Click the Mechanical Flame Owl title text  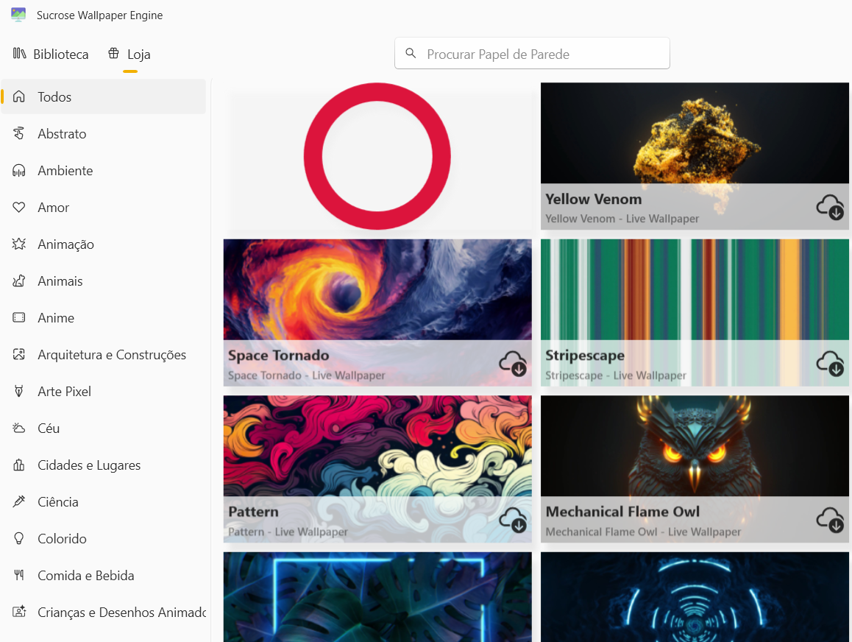622,512
